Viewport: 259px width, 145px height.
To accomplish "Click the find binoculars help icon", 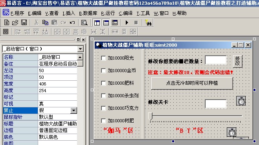I will [x=148, y=23].
